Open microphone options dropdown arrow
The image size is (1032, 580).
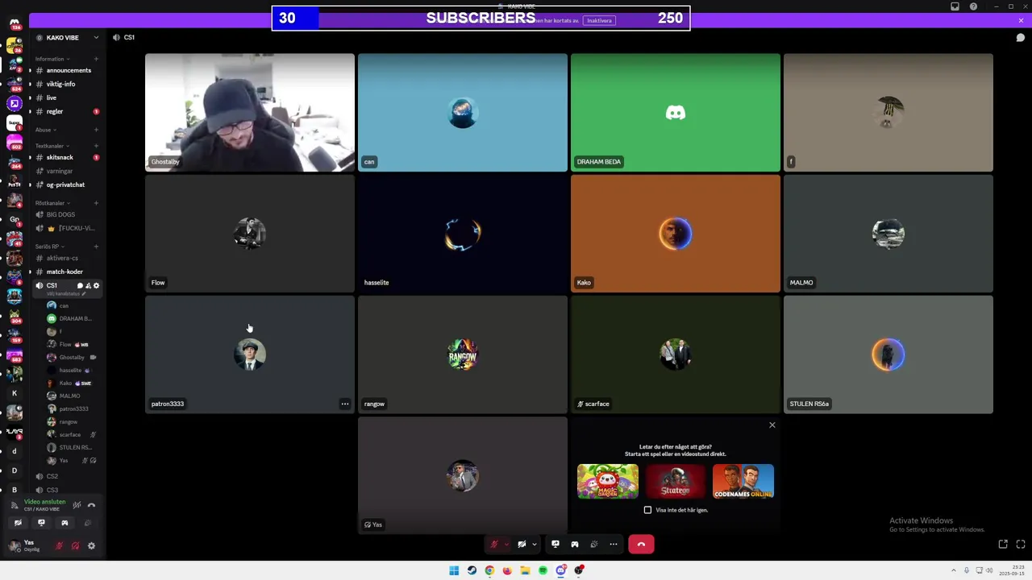506,545
